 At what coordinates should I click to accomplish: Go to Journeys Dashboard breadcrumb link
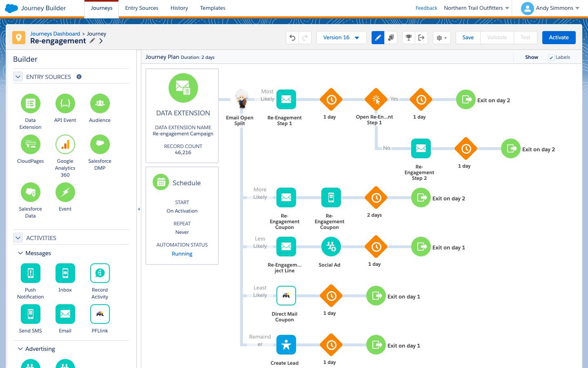tap(55, 34)
